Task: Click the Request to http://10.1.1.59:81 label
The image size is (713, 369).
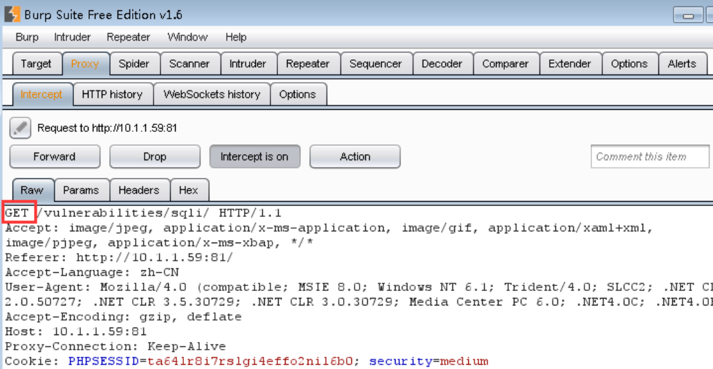Action: [107, 128]
